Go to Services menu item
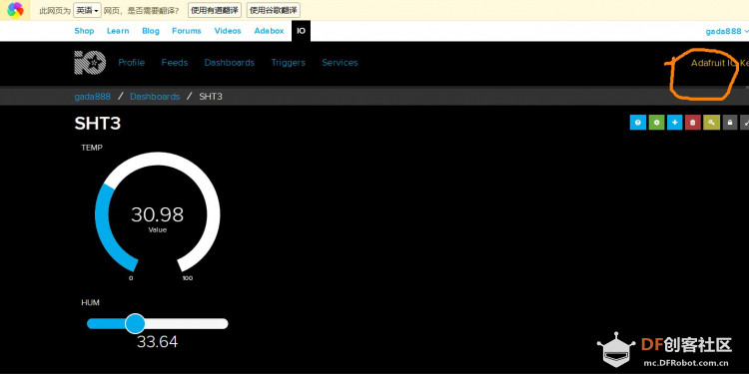 (x=340, y=63)
